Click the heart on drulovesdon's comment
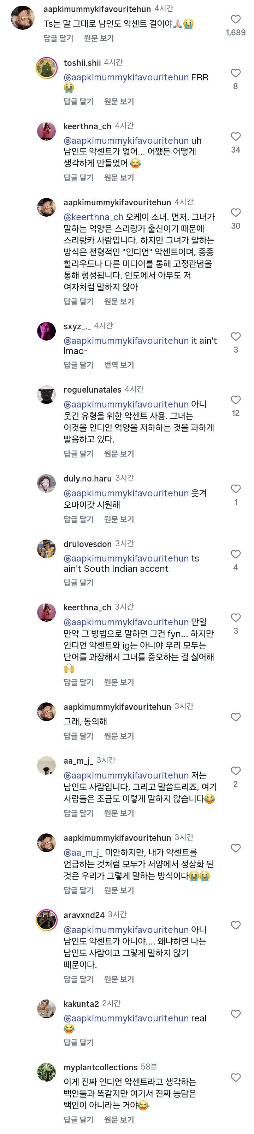Screen dimensions: 254x1134 pos(236,555)
